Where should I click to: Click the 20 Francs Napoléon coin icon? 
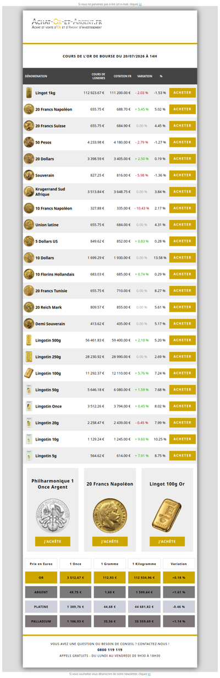pos(29,109)
